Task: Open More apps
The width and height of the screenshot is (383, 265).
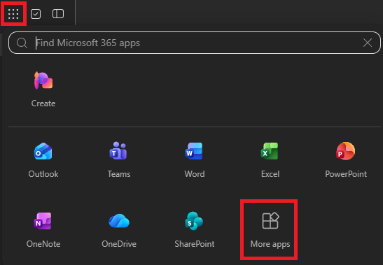Action: 270,230
